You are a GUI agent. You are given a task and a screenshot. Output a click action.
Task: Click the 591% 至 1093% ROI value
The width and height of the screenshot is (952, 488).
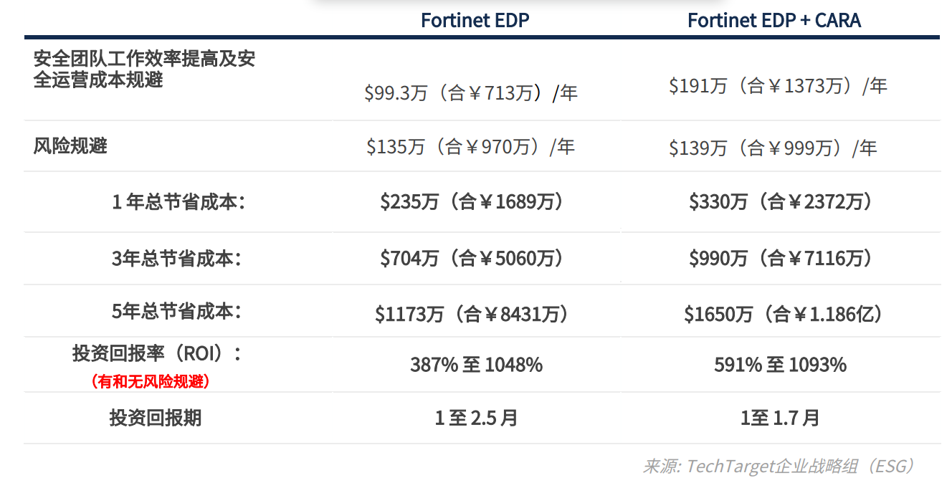(780, 365)
